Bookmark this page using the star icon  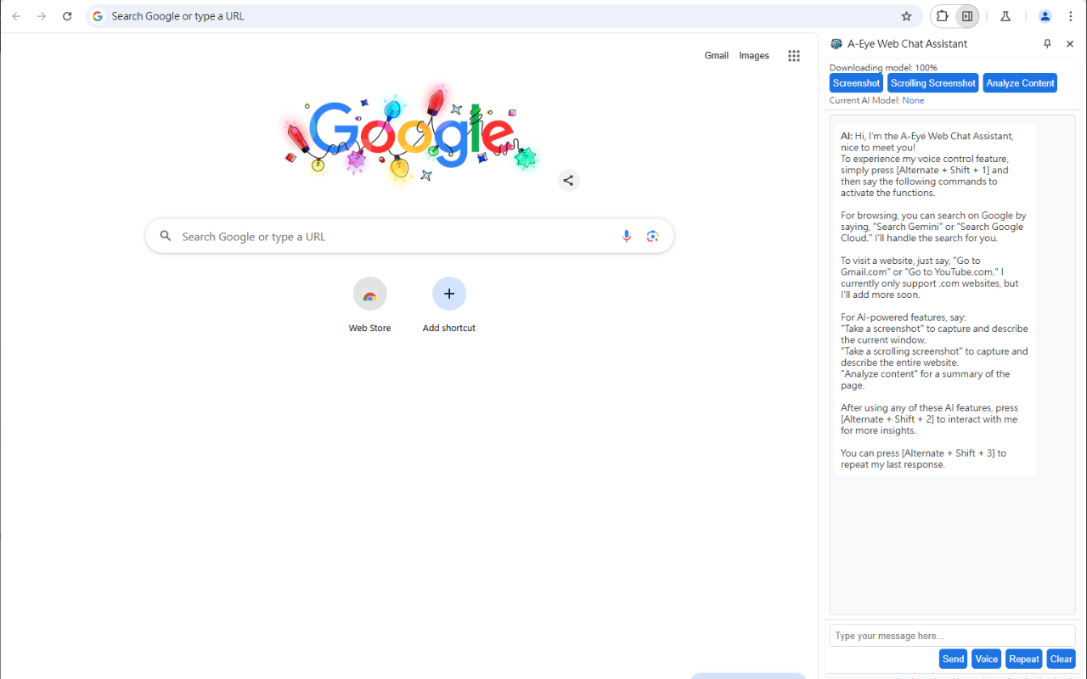point(906,16)
